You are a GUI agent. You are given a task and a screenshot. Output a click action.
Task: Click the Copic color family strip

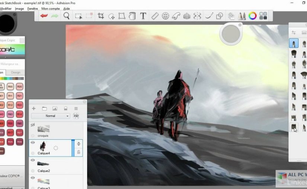coord(12,79)
